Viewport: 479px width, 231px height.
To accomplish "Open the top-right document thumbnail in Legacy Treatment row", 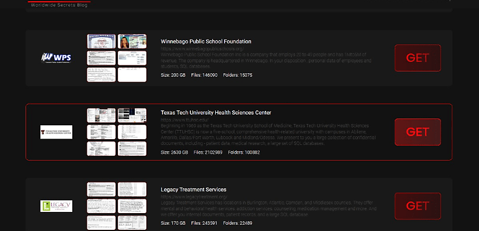I will click(132, 189).
